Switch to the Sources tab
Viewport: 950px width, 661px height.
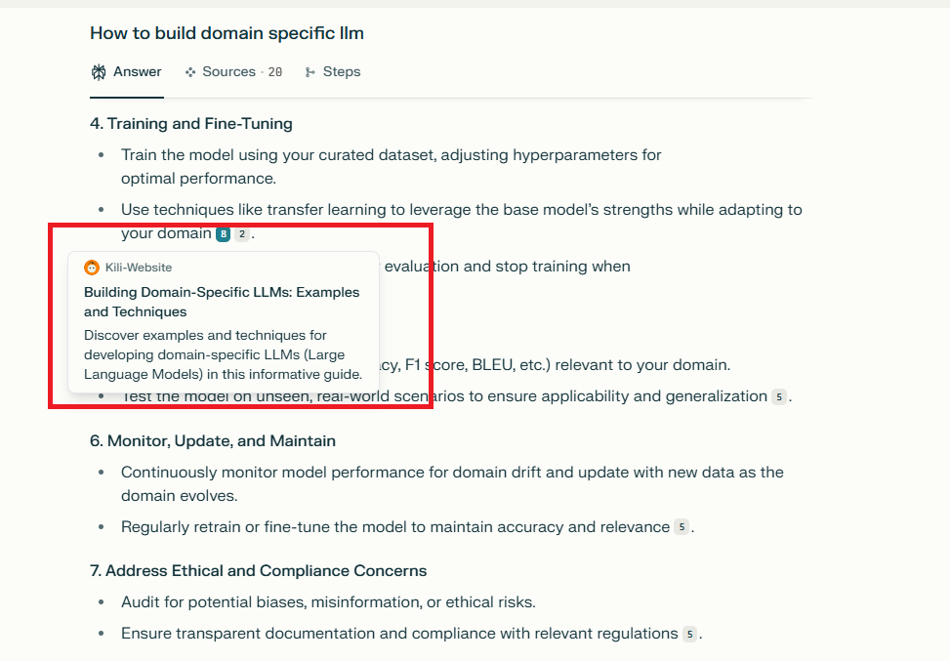pyautogui.click(x=233, y=72)
